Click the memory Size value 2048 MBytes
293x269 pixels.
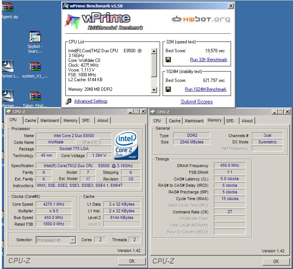point(192,142)
